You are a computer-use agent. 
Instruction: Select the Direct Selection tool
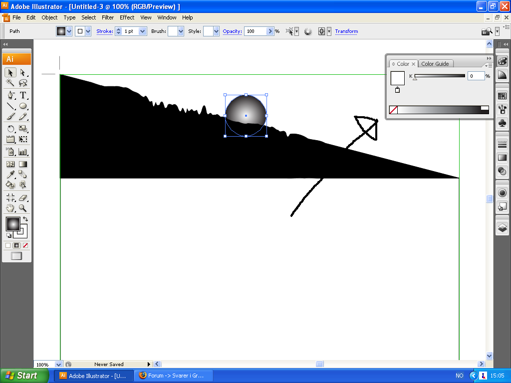[23, 72]
